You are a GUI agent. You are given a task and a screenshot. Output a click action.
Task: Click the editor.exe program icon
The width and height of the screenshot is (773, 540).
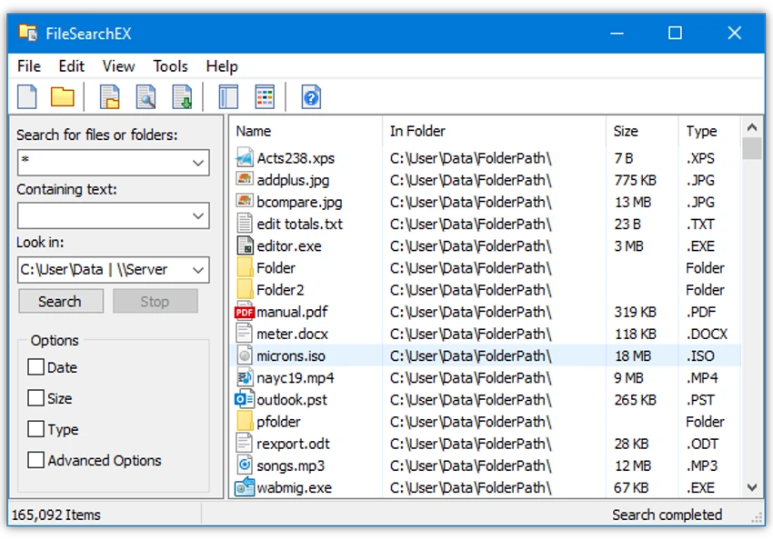point(245,245)
